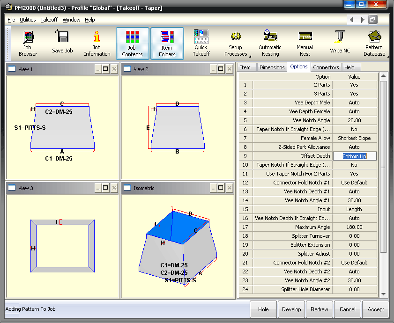The height and width of the screenshot is (323, 394).
Task: Open the Utilities menu
Action: click(x=28, y=20)
